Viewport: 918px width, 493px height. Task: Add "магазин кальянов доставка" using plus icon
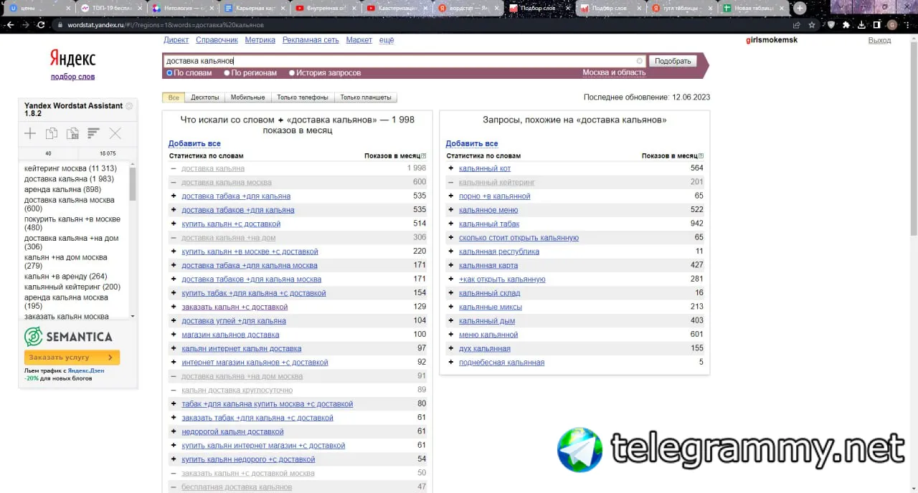174,335
